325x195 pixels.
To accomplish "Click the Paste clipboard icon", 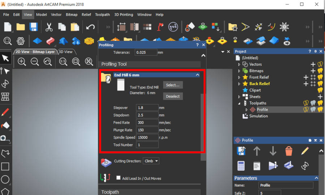I will click(75, 27).
